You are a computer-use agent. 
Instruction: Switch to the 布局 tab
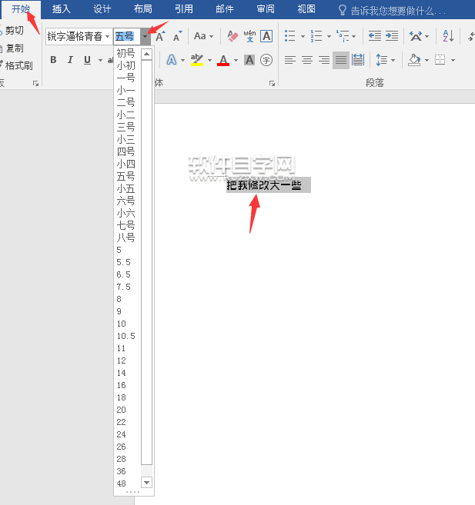[x=143, y=9]
